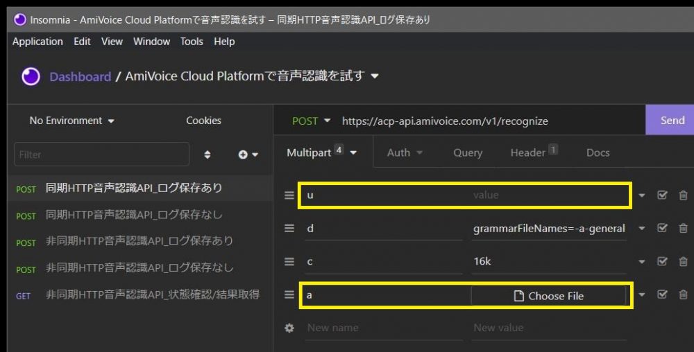Screen dimensions: 694x352
Task: Click the drag handle for row u
Action: click(x=289, y=195)
